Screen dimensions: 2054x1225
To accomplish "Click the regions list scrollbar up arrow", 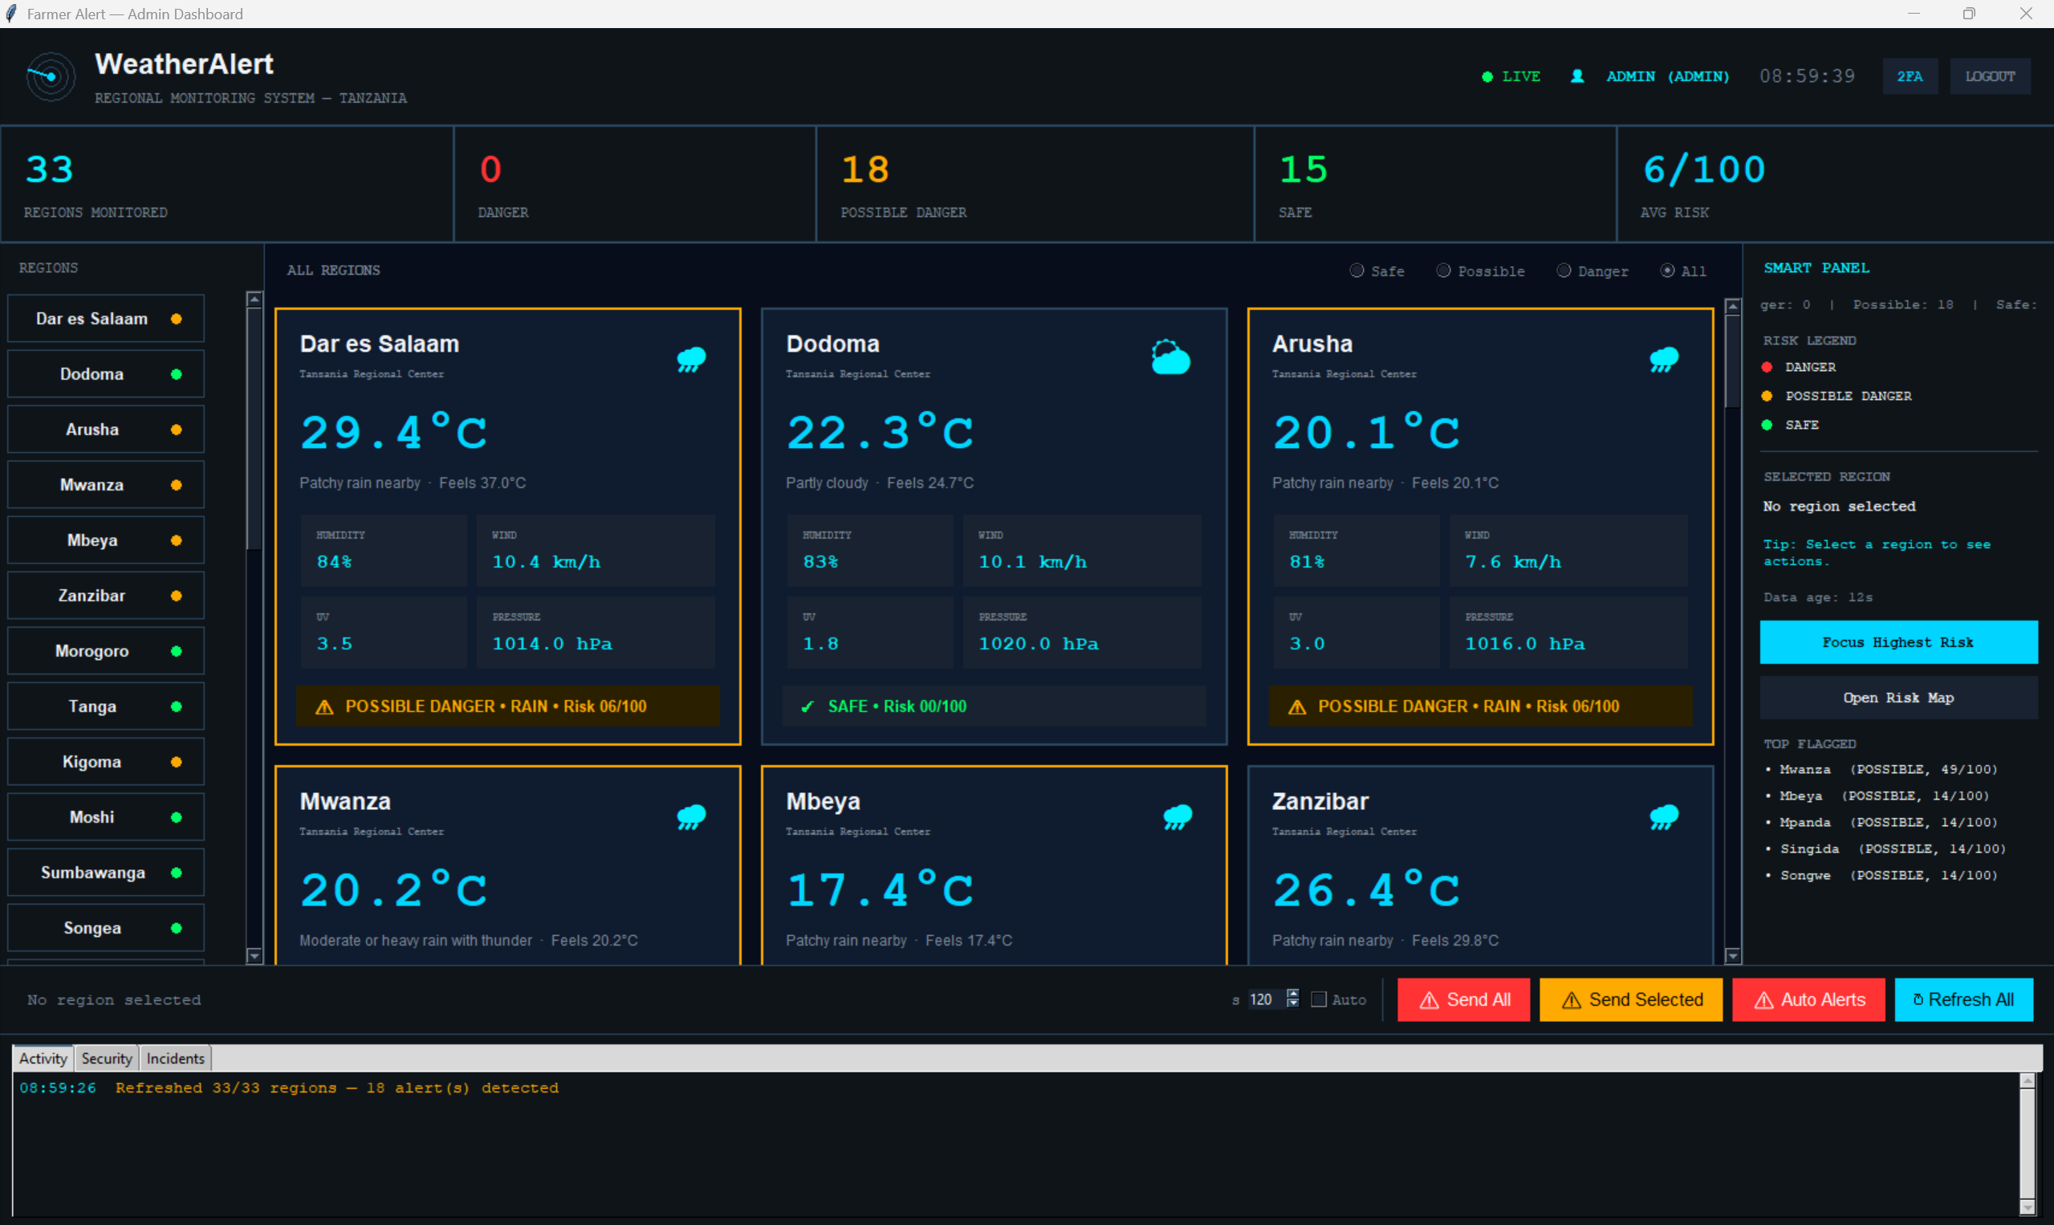I will (254, 299).
